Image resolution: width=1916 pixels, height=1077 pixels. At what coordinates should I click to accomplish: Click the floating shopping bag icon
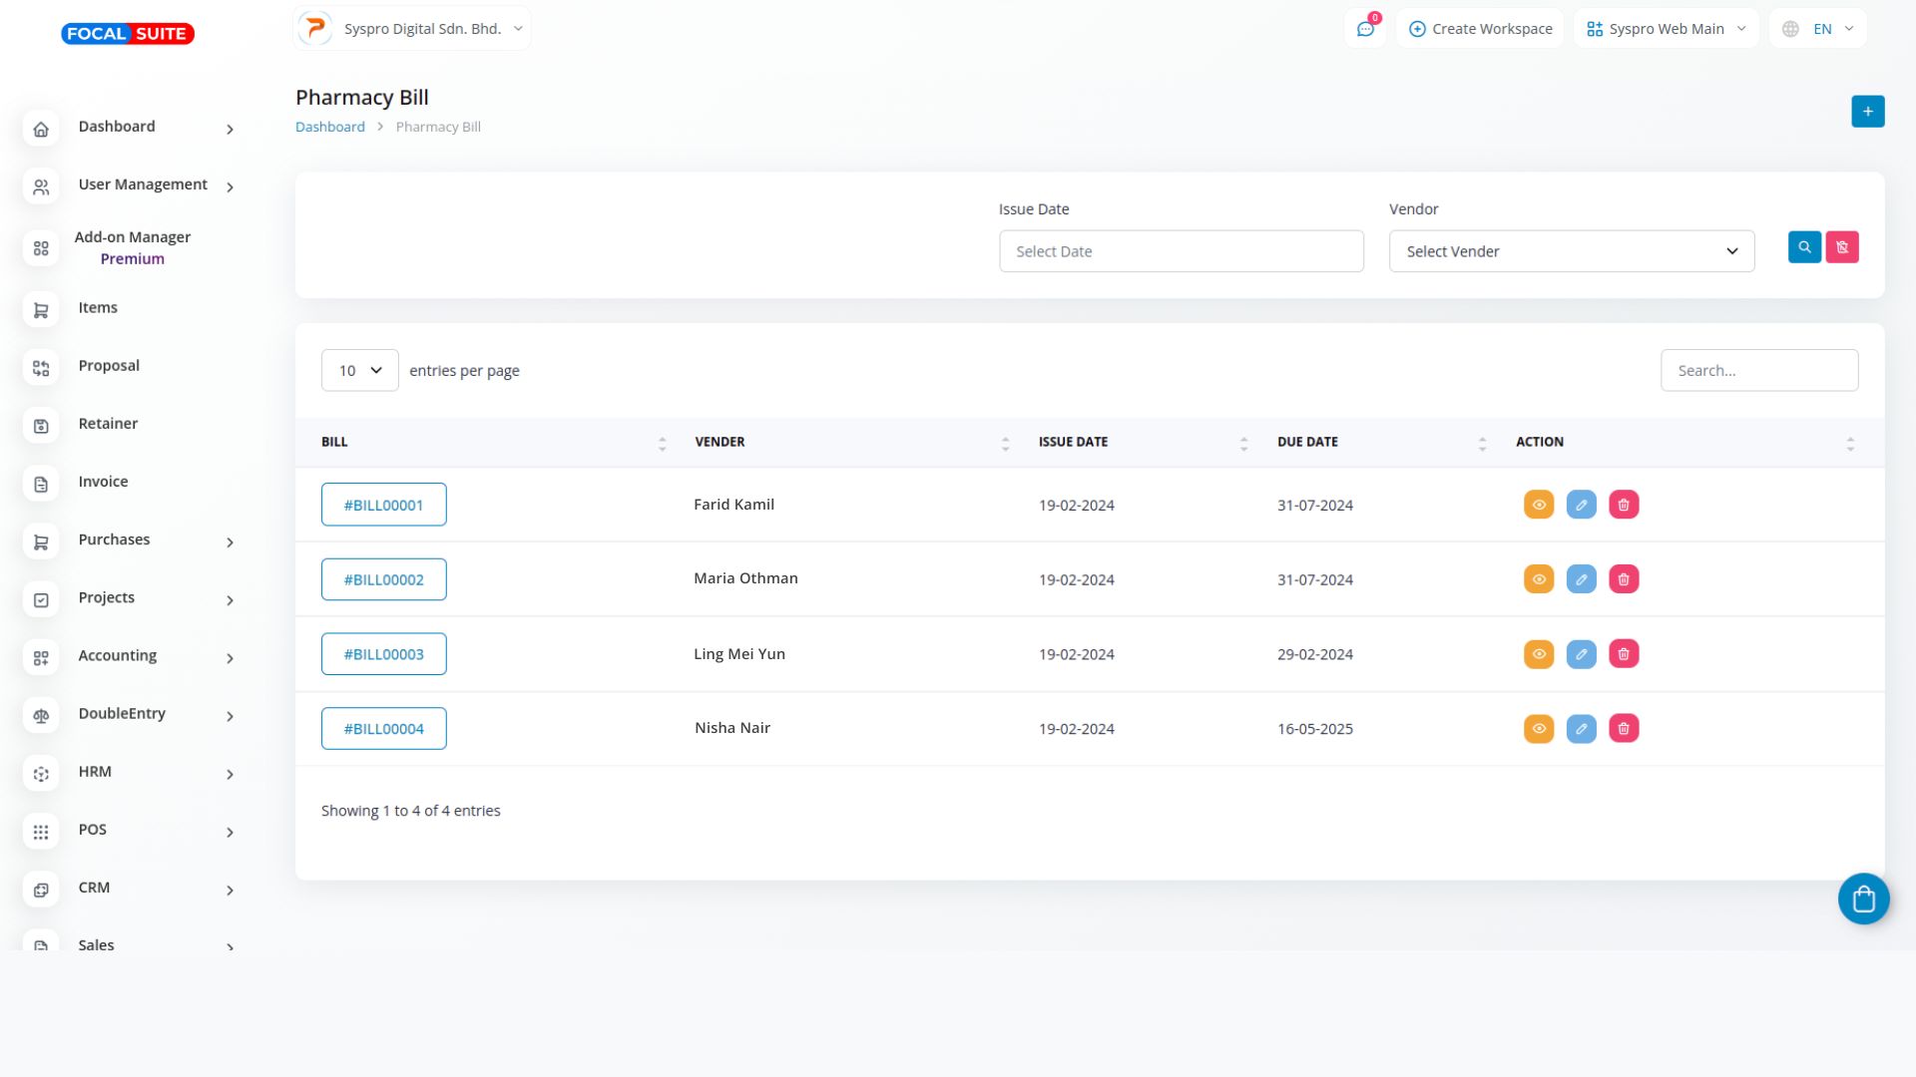click(1863, 899)
